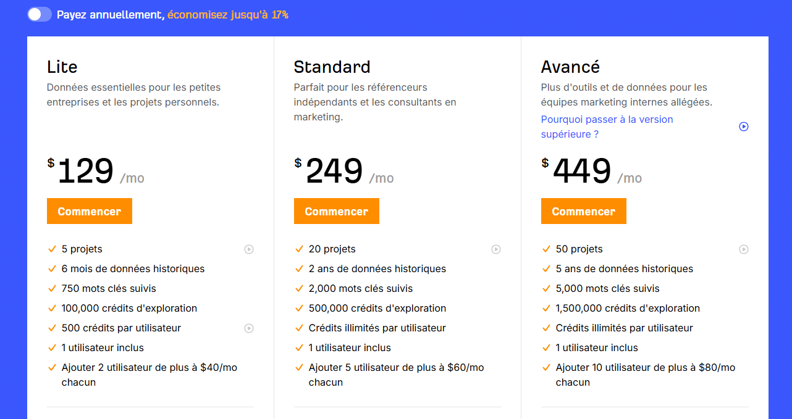Play video next to Lite 5 projets
Viewport: 792px width, 419px height.
[249, 249]
